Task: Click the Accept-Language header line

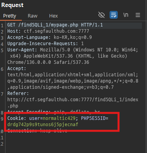Action: [x=50, y=37]
